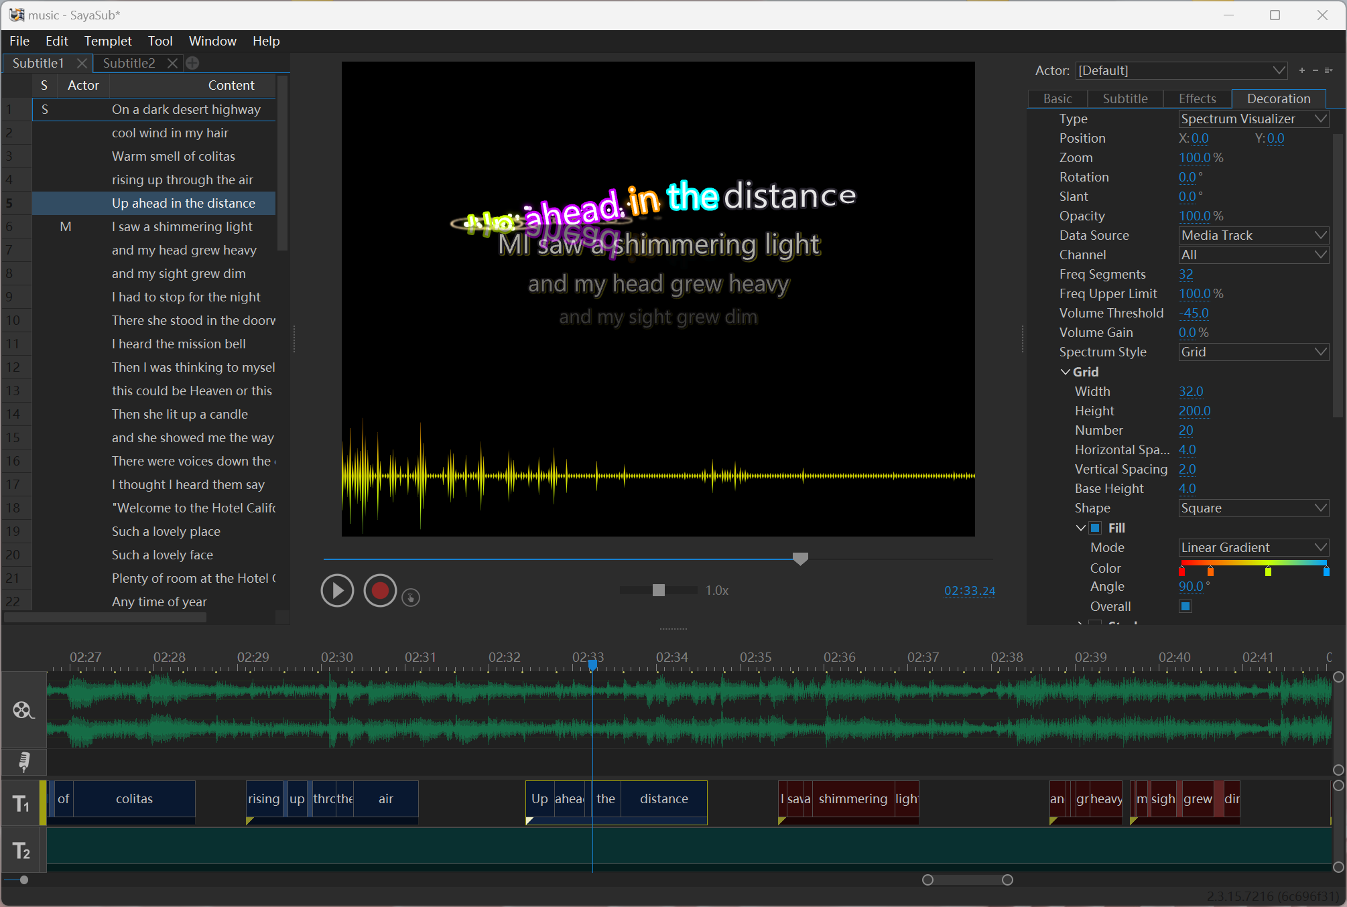The image size is (1347, 907).
Task: Click the top circle handle of the waveform track
Action: click(1338, 677)
